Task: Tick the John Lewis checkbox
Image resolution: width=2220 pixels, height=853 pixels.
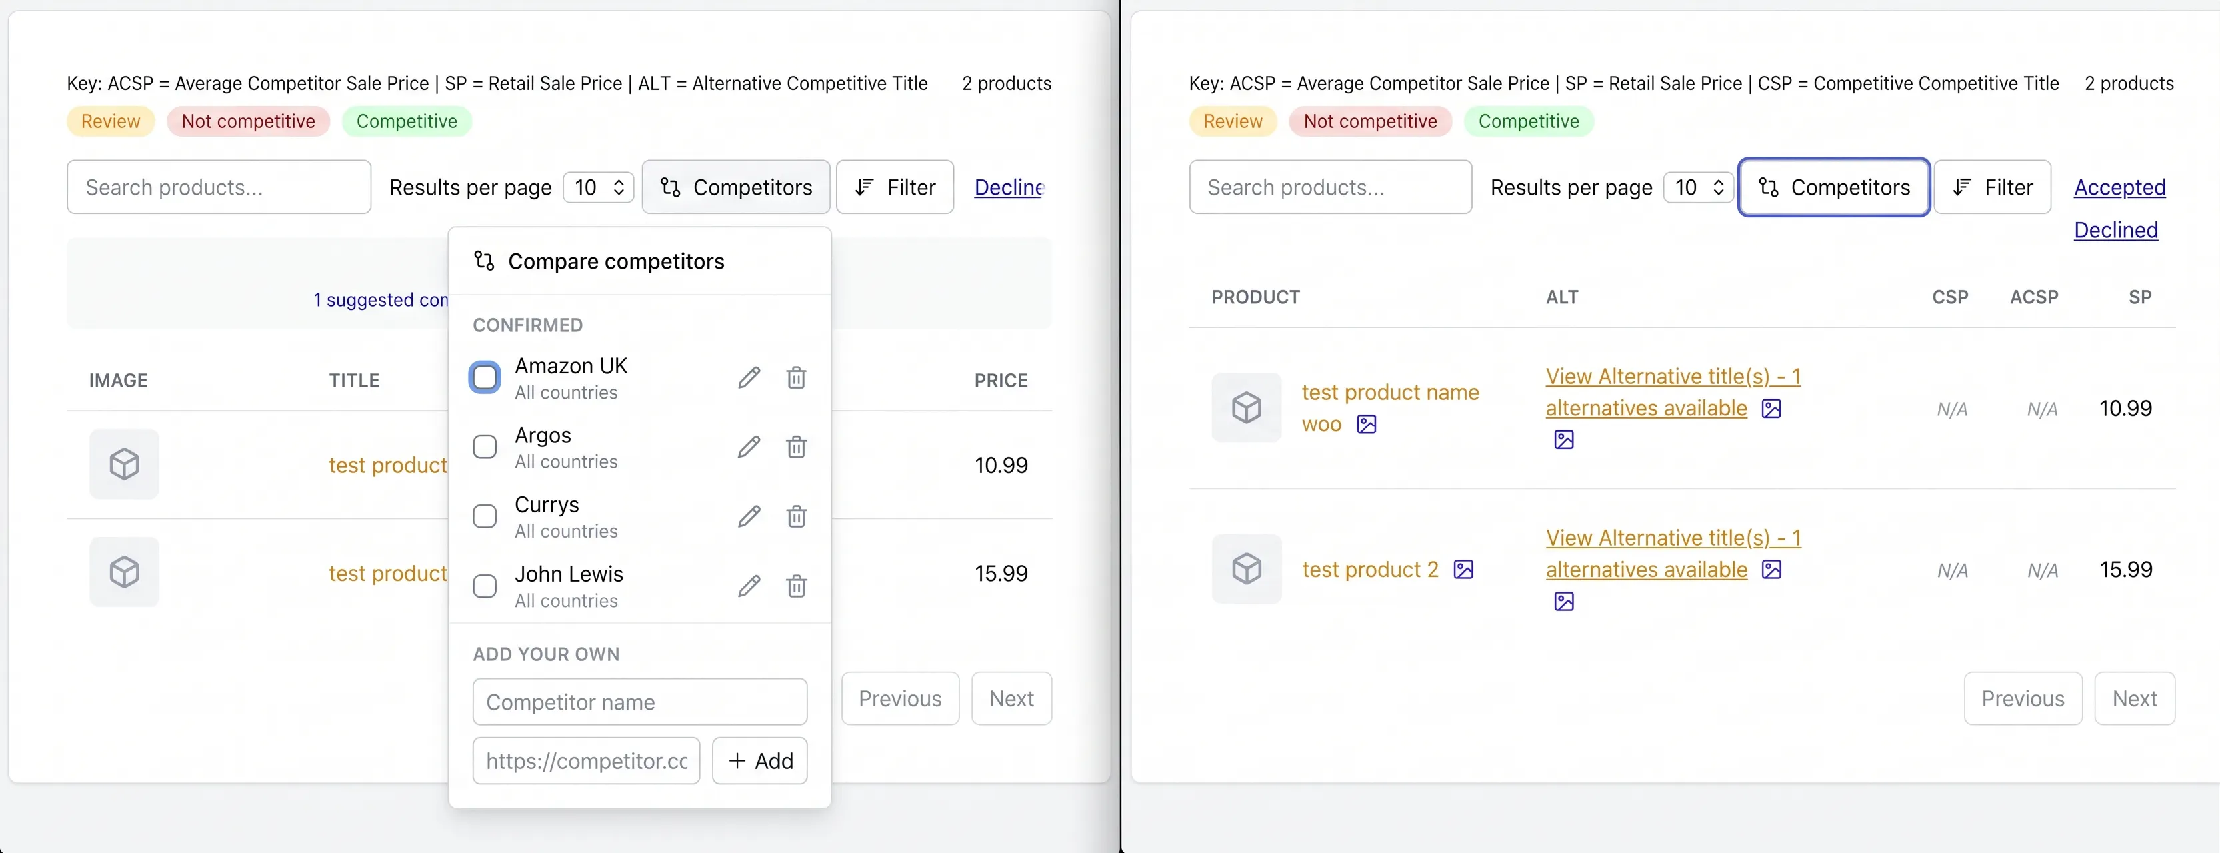Action: click(x=484, y=586)
